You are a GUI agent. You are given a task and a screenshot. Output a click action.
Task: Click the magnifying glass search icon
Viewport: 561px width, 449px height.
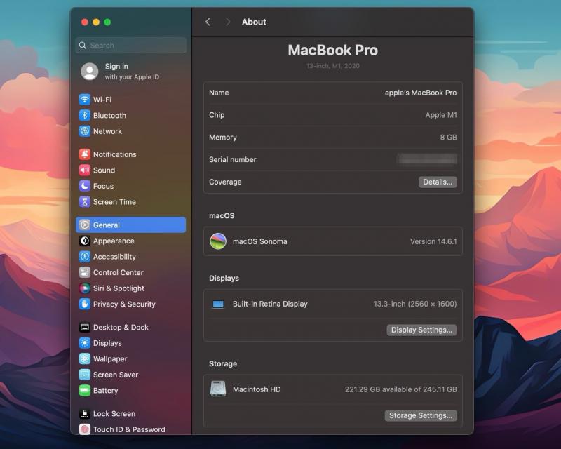83,46
